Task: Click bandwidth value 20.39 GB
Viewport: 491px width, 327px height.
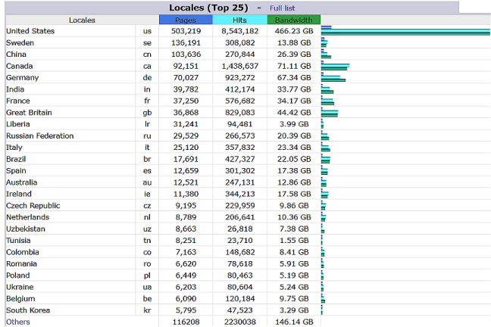Action: tap(294, 135)
